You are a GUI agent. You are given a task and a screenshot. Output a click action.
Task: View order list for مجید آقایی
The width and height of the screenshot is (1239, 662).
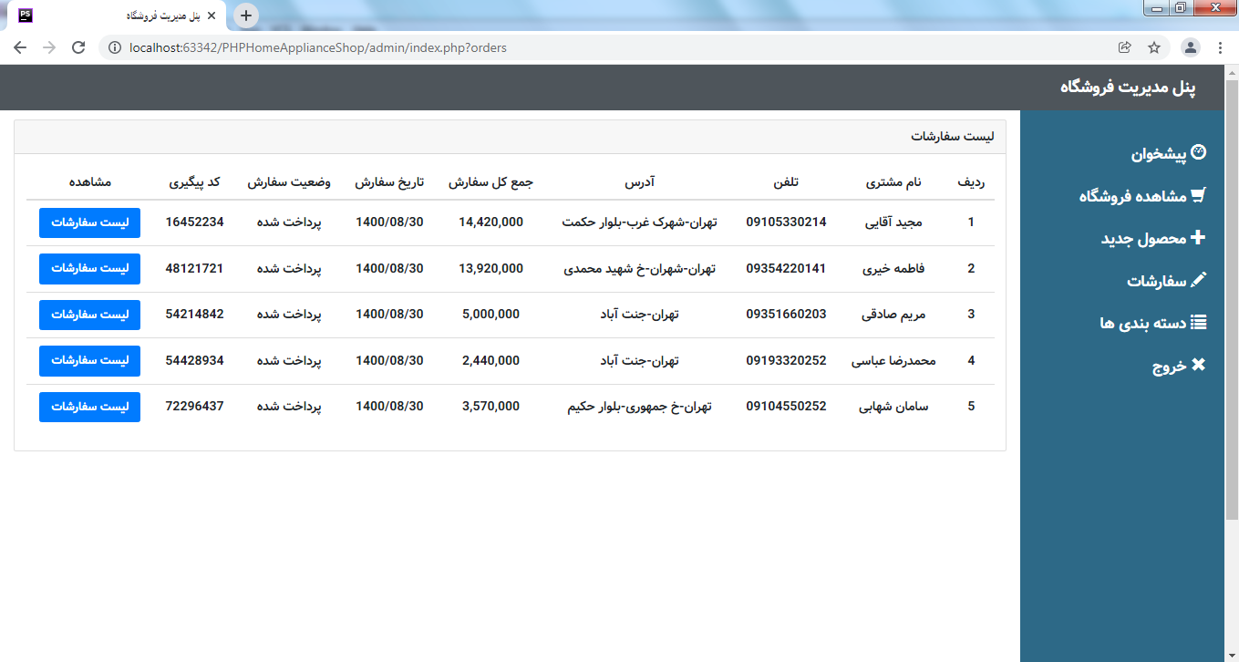(x=89, y=222)
